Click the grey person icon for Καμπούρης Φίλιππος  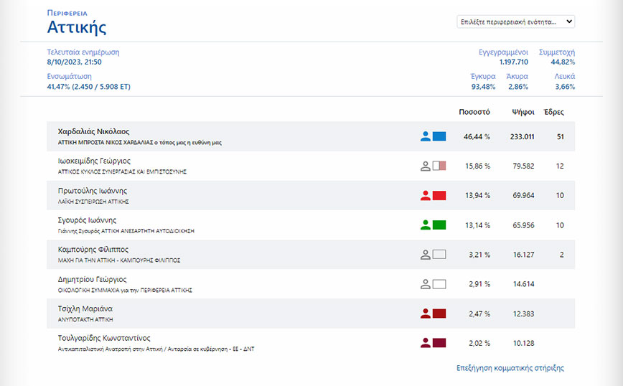[425, 254]
